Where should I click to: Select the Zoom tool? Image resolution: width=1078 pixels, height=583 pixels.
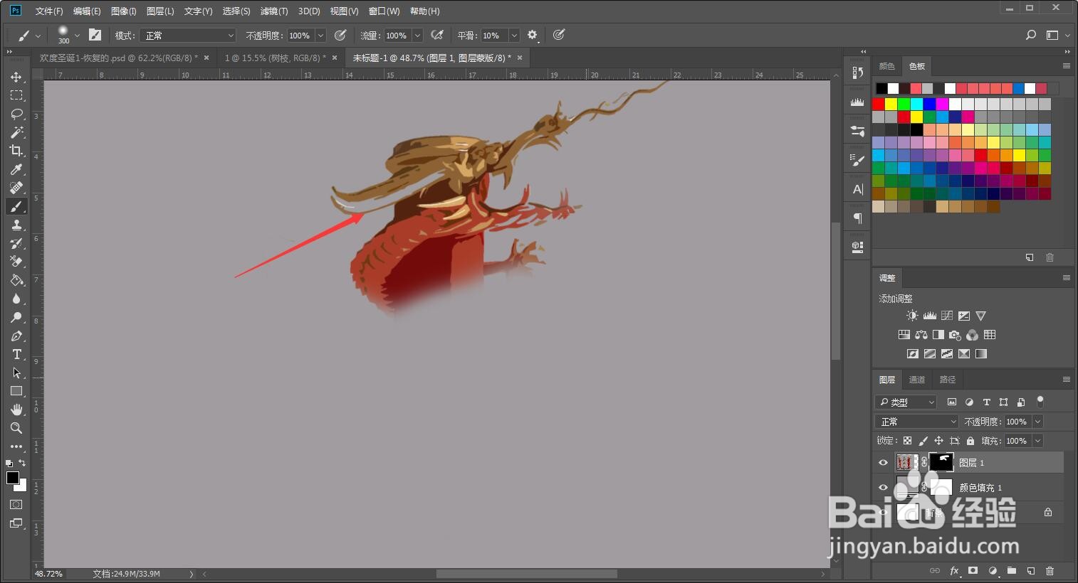click(x=16, y=428)
